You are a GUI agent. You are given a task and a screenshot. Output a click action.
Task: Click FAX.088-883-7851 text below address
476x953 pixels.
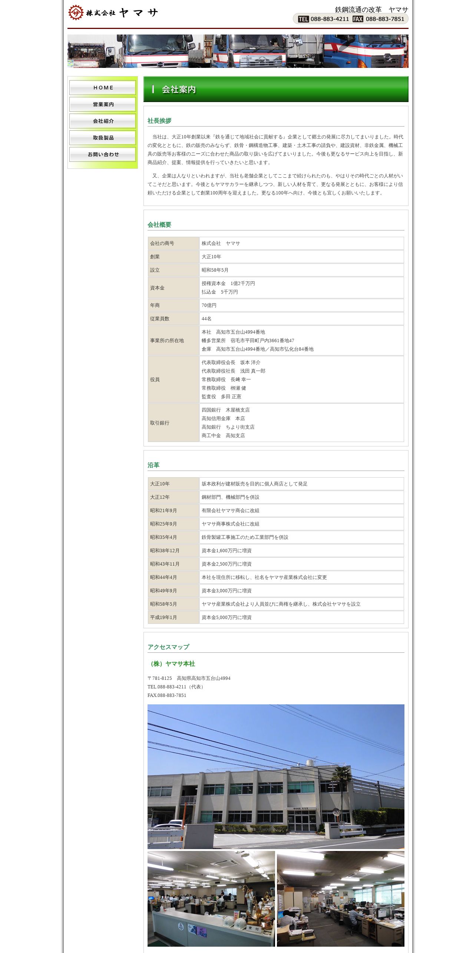[167, 695]
